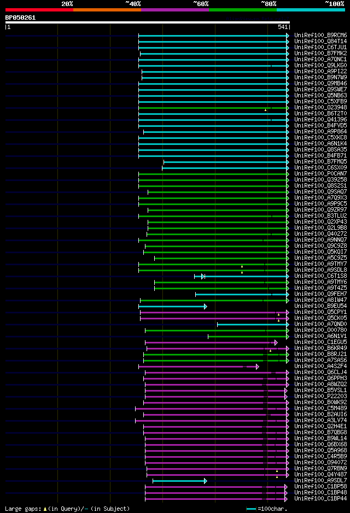
Task: Click the arrowhead ending UniRef100_A4S2F4 bar
Action: pyautogui.click(x=258, y=367)
